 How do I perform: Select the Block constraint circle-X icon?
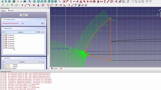tap(94, 1)
